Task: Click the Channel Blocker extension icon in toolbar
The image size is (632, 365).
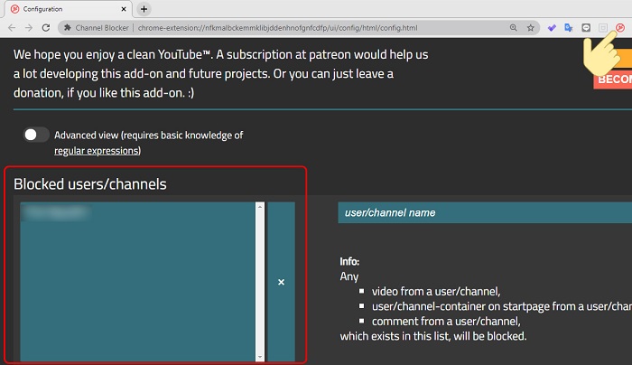Action: 621,28
